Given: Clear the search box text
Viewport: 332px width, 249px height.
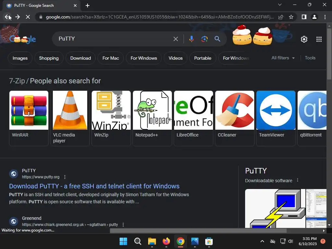Looking at the screenshot, I should (x=175, y=39).
